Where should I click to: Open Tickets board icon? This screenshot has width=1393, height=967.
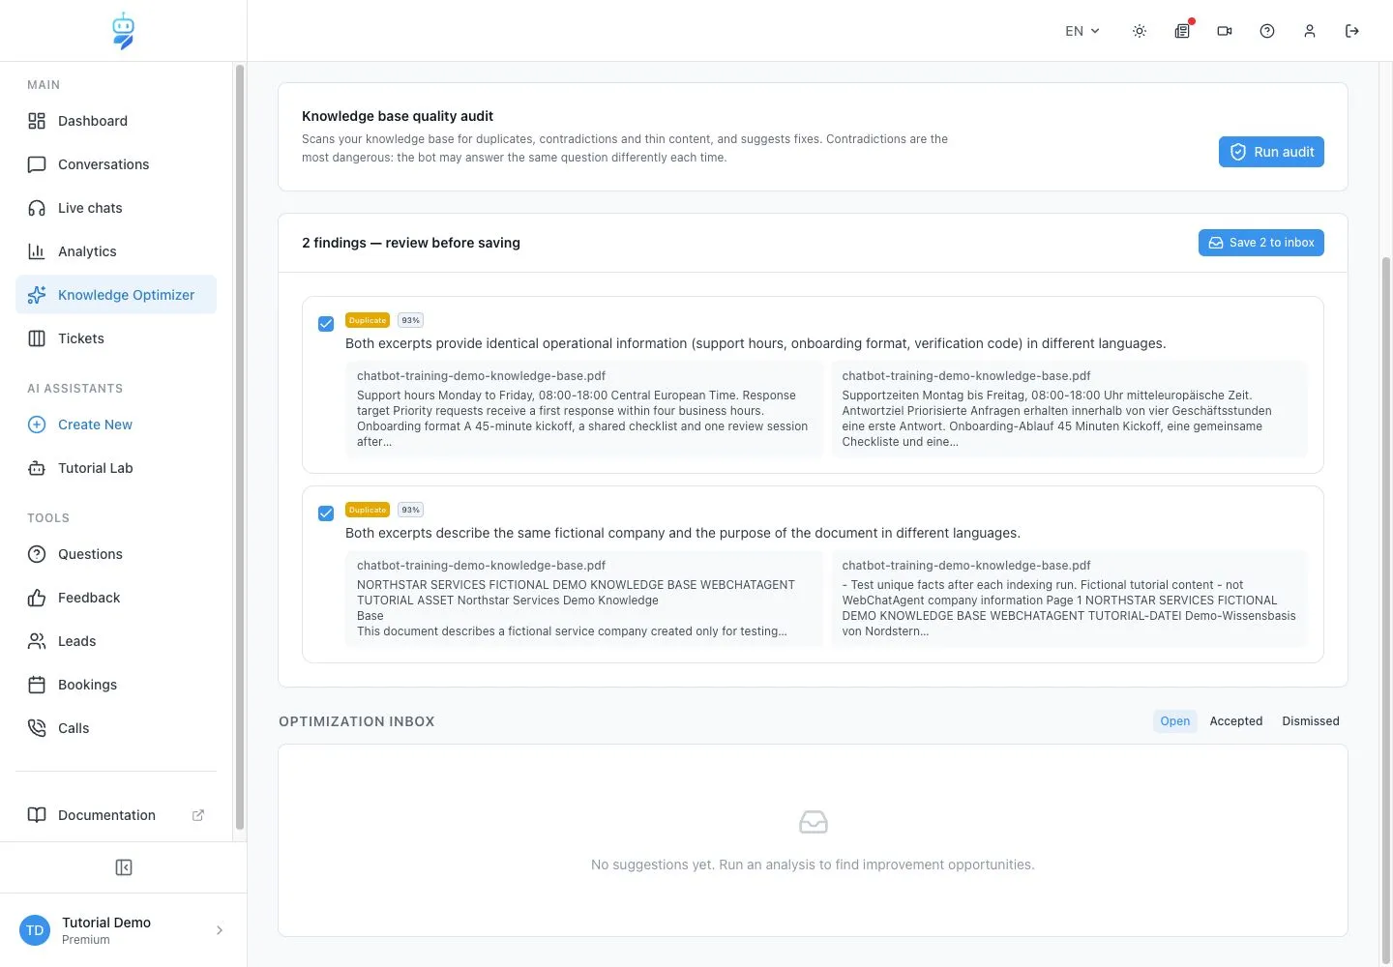tap(37, 338)
